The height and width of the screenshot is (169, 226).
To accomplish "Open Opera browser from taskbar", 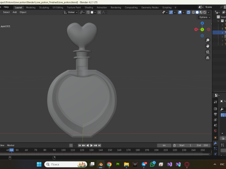I will click(187, 164).
